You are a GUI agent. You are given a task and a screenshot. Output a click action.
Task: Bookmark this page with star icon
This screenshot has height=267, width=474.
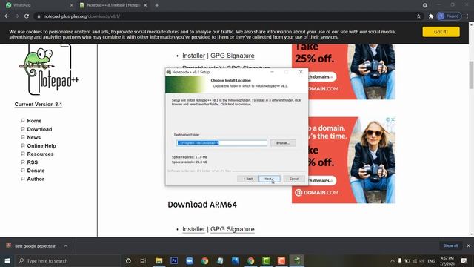point(418,16)
